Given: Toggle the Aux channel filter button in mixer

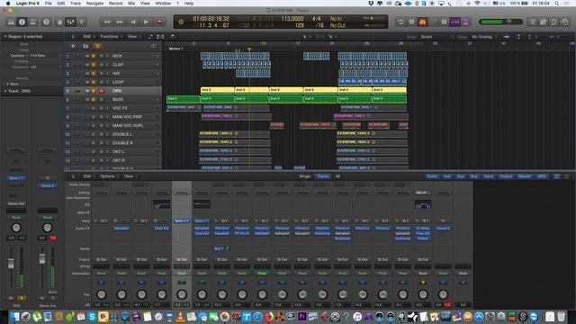Looking at the screenshot, I should [460, 176].
